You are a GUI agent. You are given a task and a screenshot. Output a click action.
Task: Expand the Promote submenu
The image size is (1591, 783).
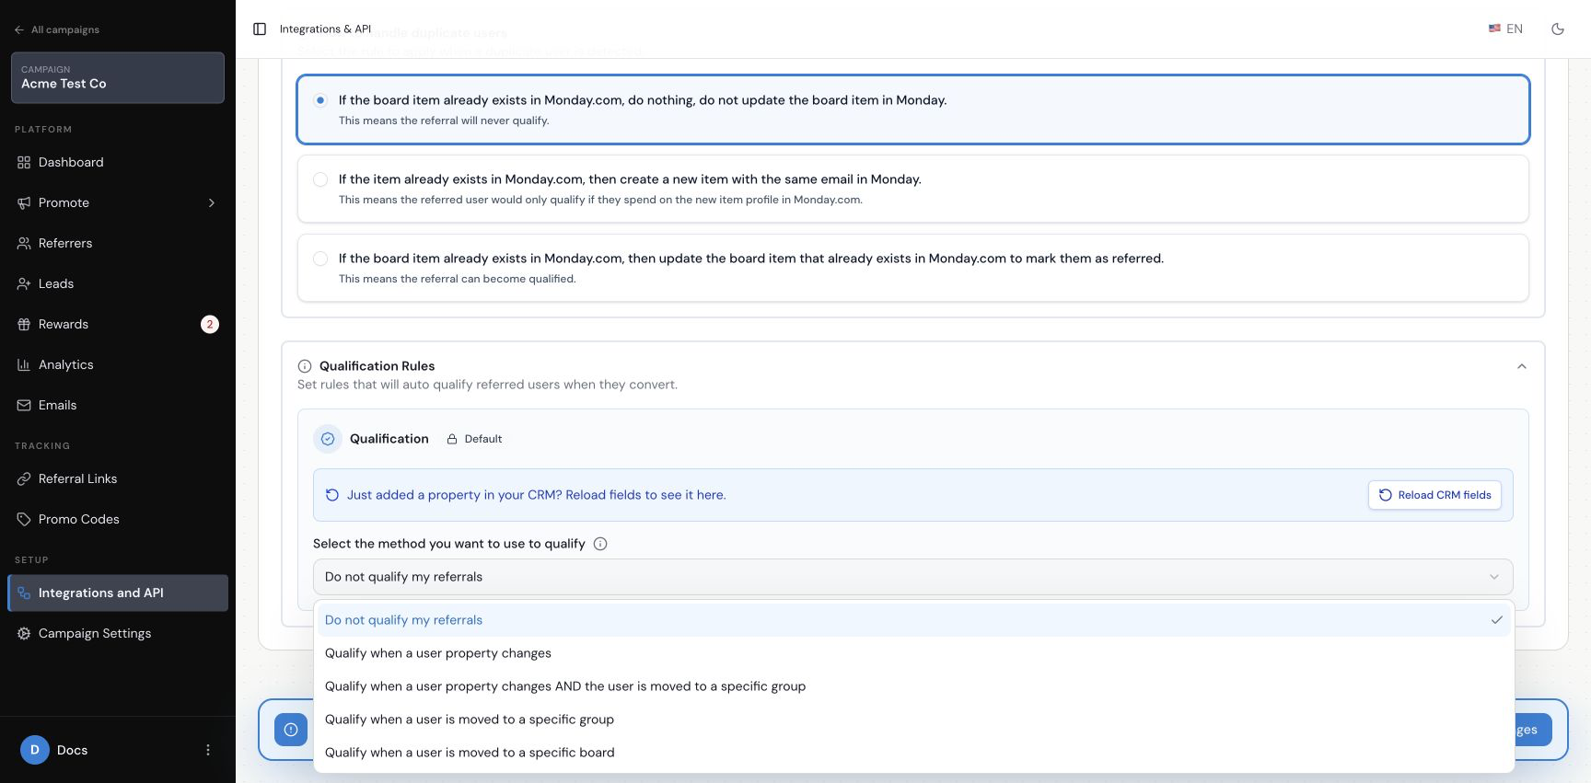[x=212, y=202]
